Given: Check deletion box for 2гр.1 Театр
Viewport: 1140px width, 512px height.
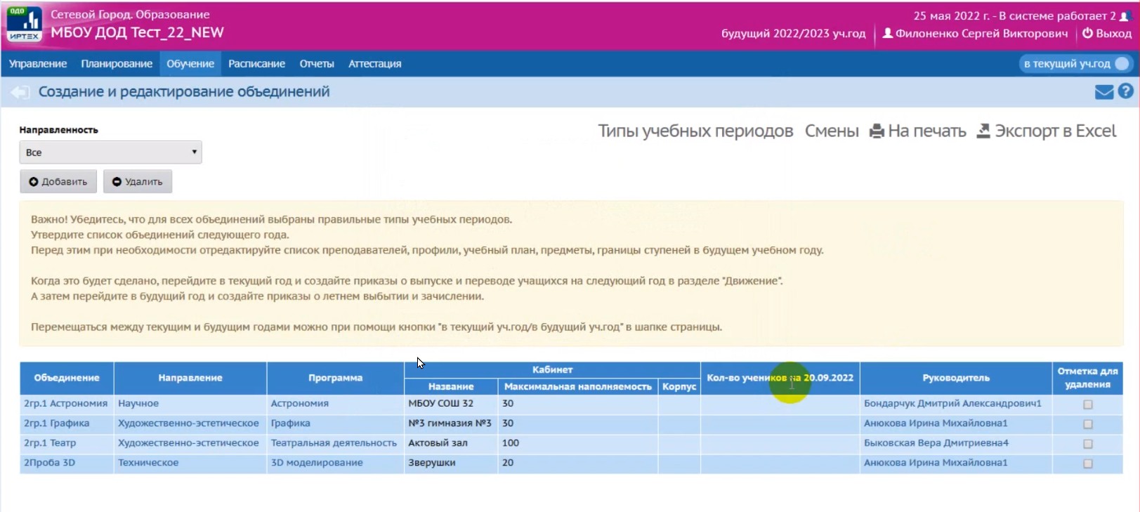Looking at the screenshot, I should (1087, 444).
